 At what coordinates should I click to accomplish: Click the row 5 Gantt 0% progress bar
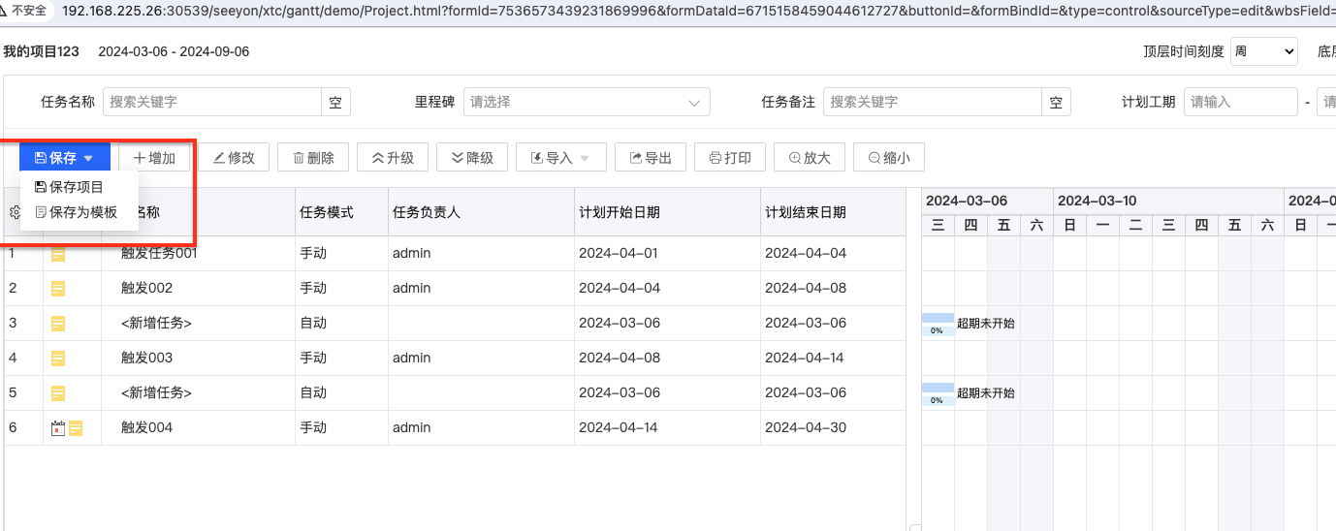pos(938,393)
